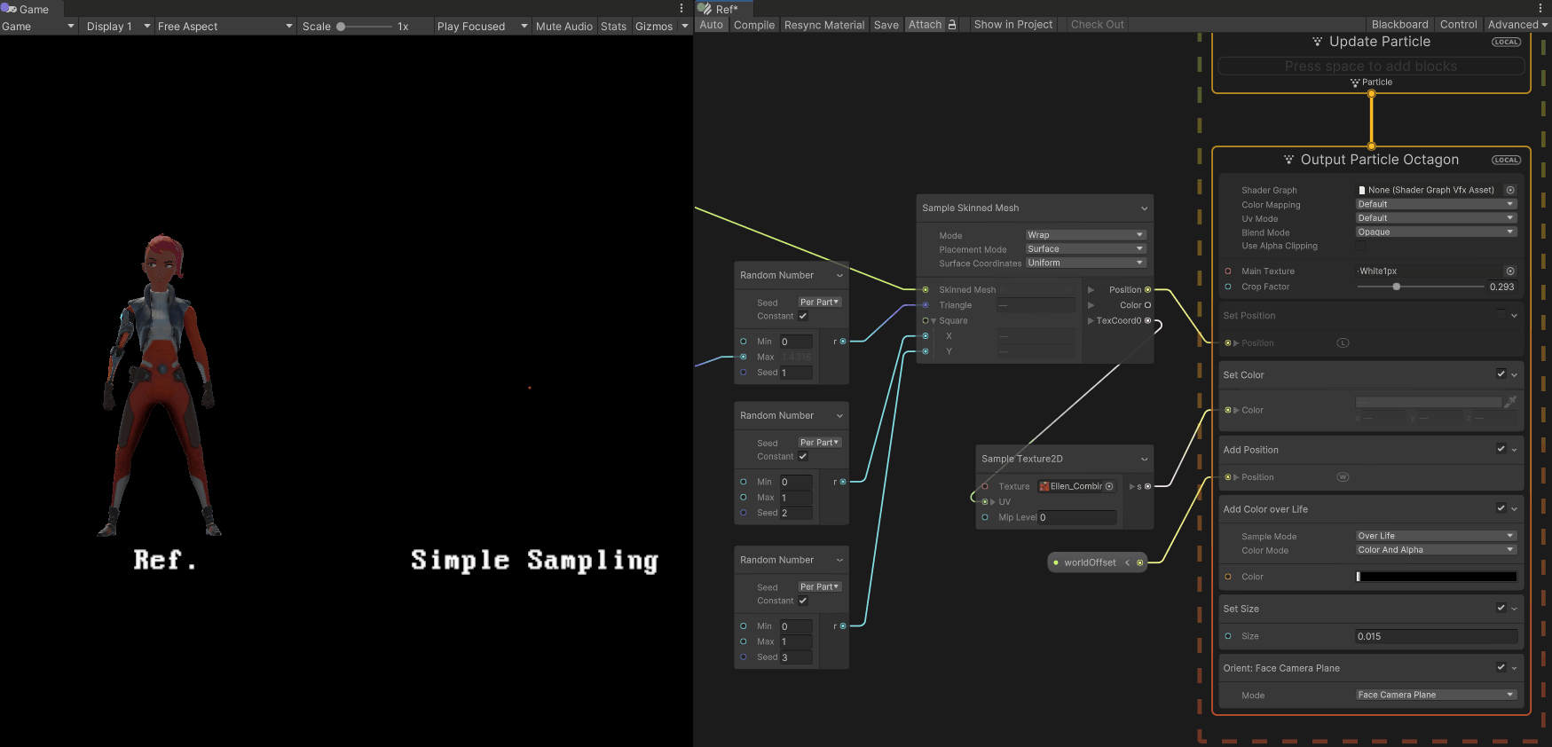Click the W space icon in Add Position
Viewport: 1552px width, 747px height.
[x=1343, y=477]
